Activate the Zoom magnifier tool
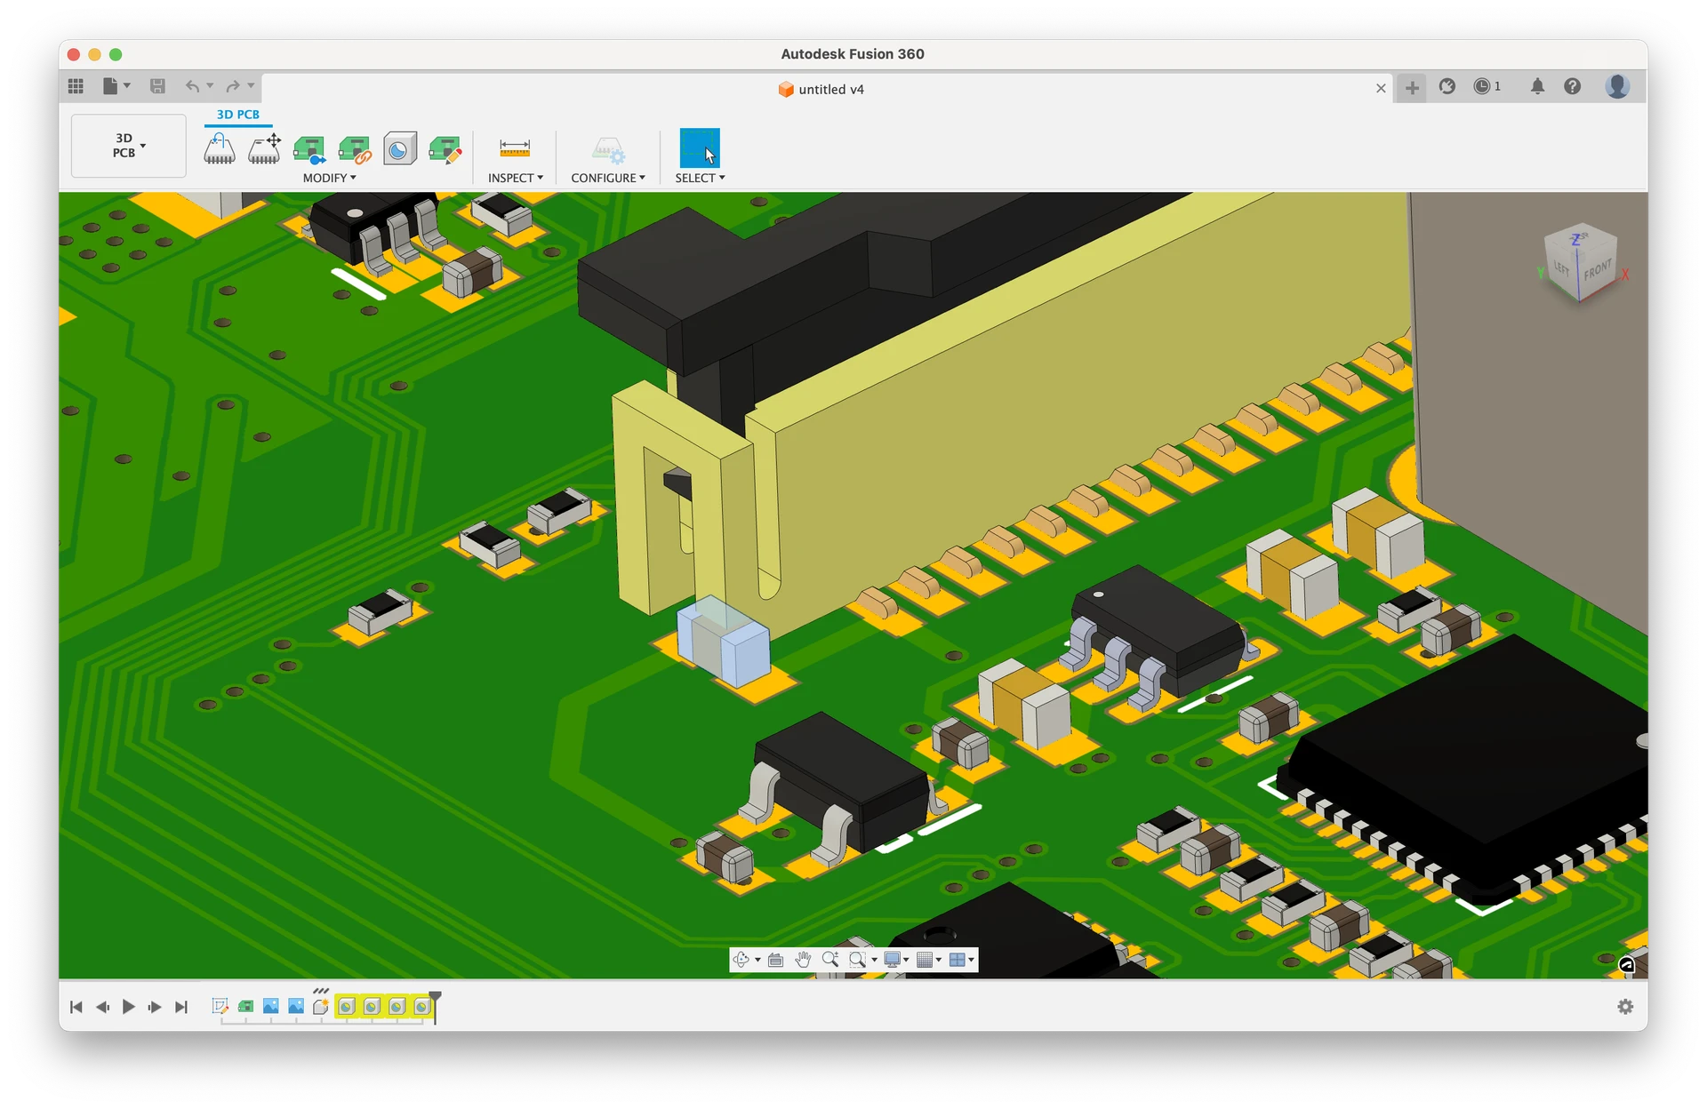The width and height of the screenshot is (1707, 1109). pos(829,960)
